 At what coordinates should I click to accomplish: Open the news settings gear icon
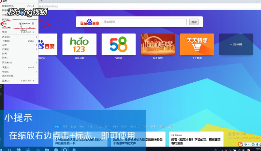(221, 127)
